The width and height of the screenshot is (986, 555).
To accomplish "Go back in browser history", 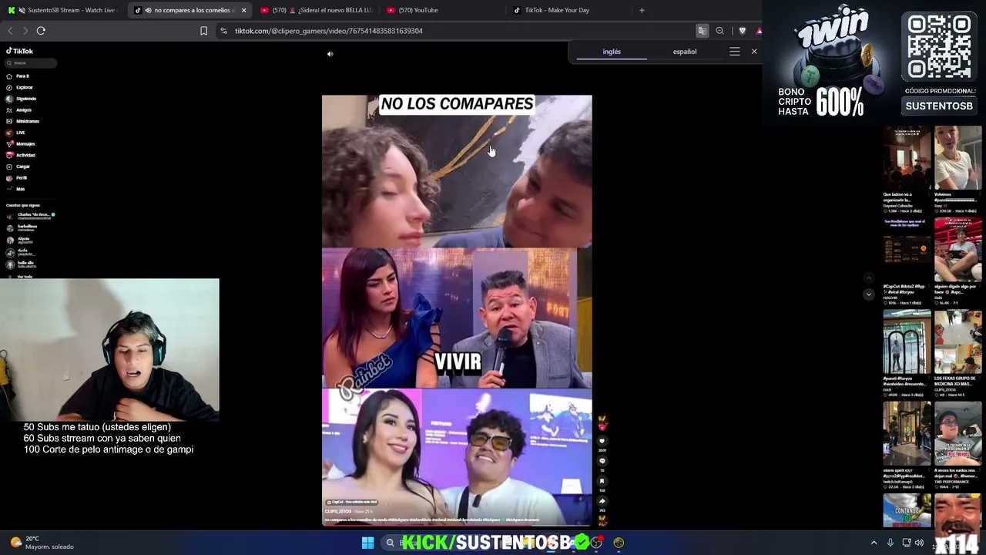I will point(10,31).
